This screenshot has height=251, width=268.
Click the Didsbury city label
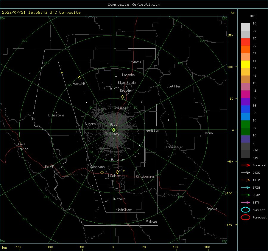[x=112, y=134]
